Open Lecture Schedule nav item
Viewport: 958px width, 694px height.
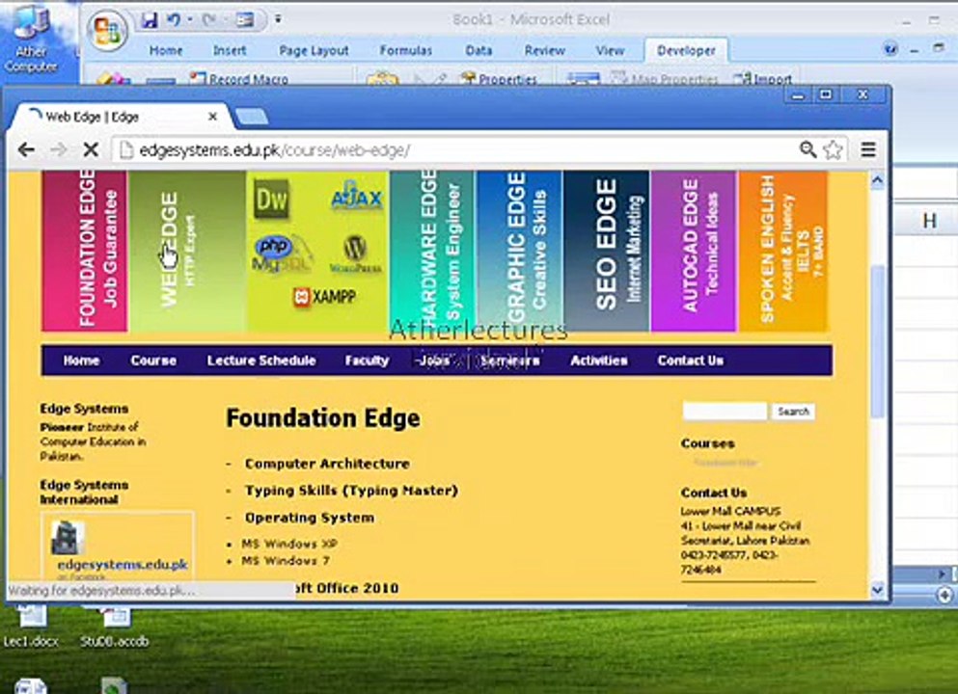click(x=261, y=360)
